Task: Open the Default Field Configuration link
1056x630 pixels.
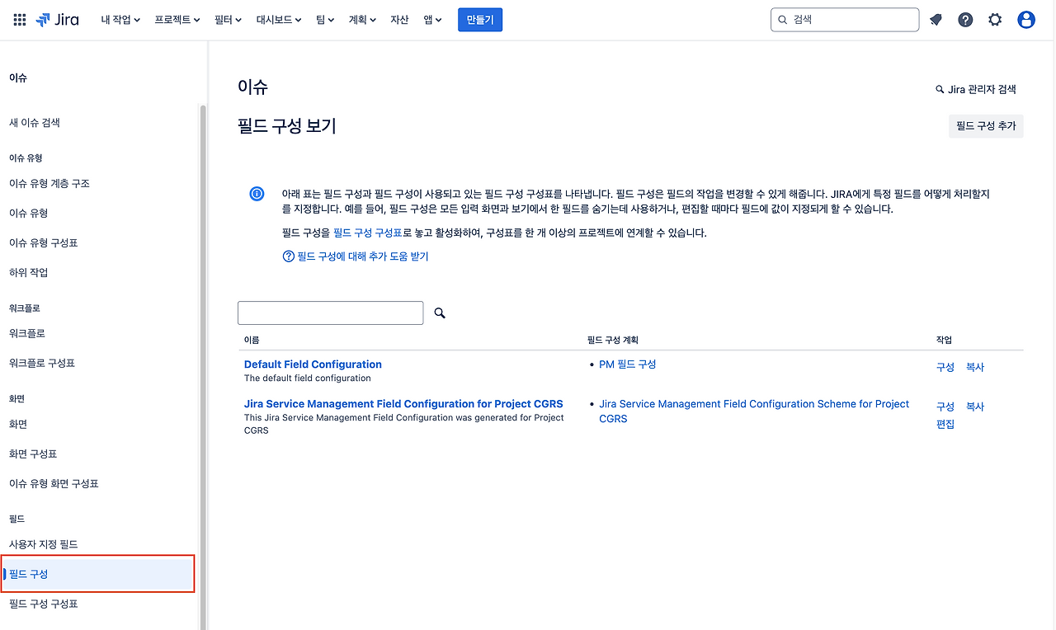Action: click(313, 364)
